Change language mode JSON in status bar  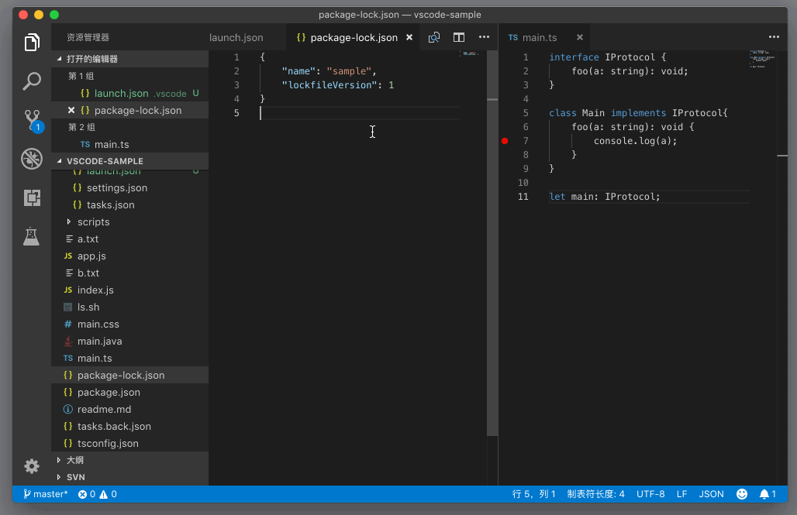coord(711,494)
